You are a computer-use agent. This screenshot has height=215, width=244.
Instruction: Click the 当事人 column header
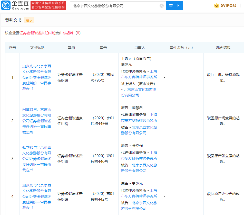coord(140,48)
